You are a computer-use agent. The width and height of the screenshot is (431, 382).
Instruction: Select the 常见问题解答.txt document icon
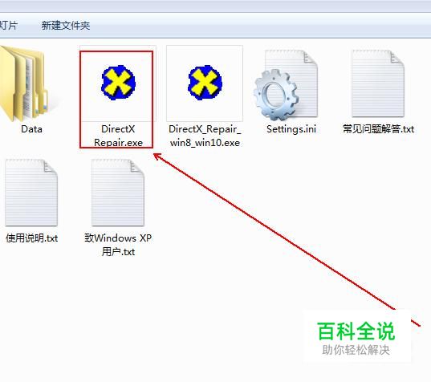pos(378,83)
